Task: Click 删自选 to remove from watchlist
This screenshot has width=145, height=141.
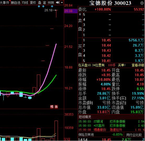Action: (15, 3)
